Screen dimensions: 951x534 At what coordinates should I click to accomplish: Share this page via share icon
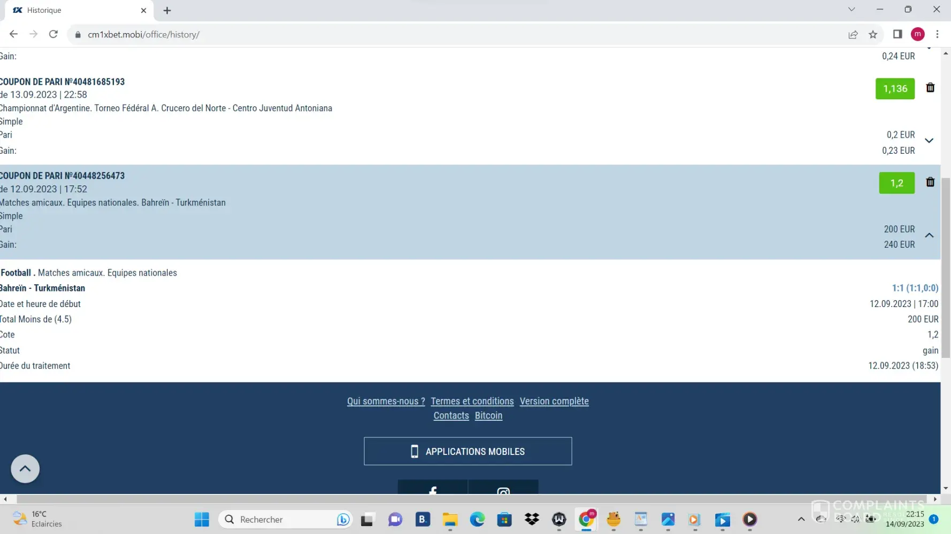[x=853, y=34]
